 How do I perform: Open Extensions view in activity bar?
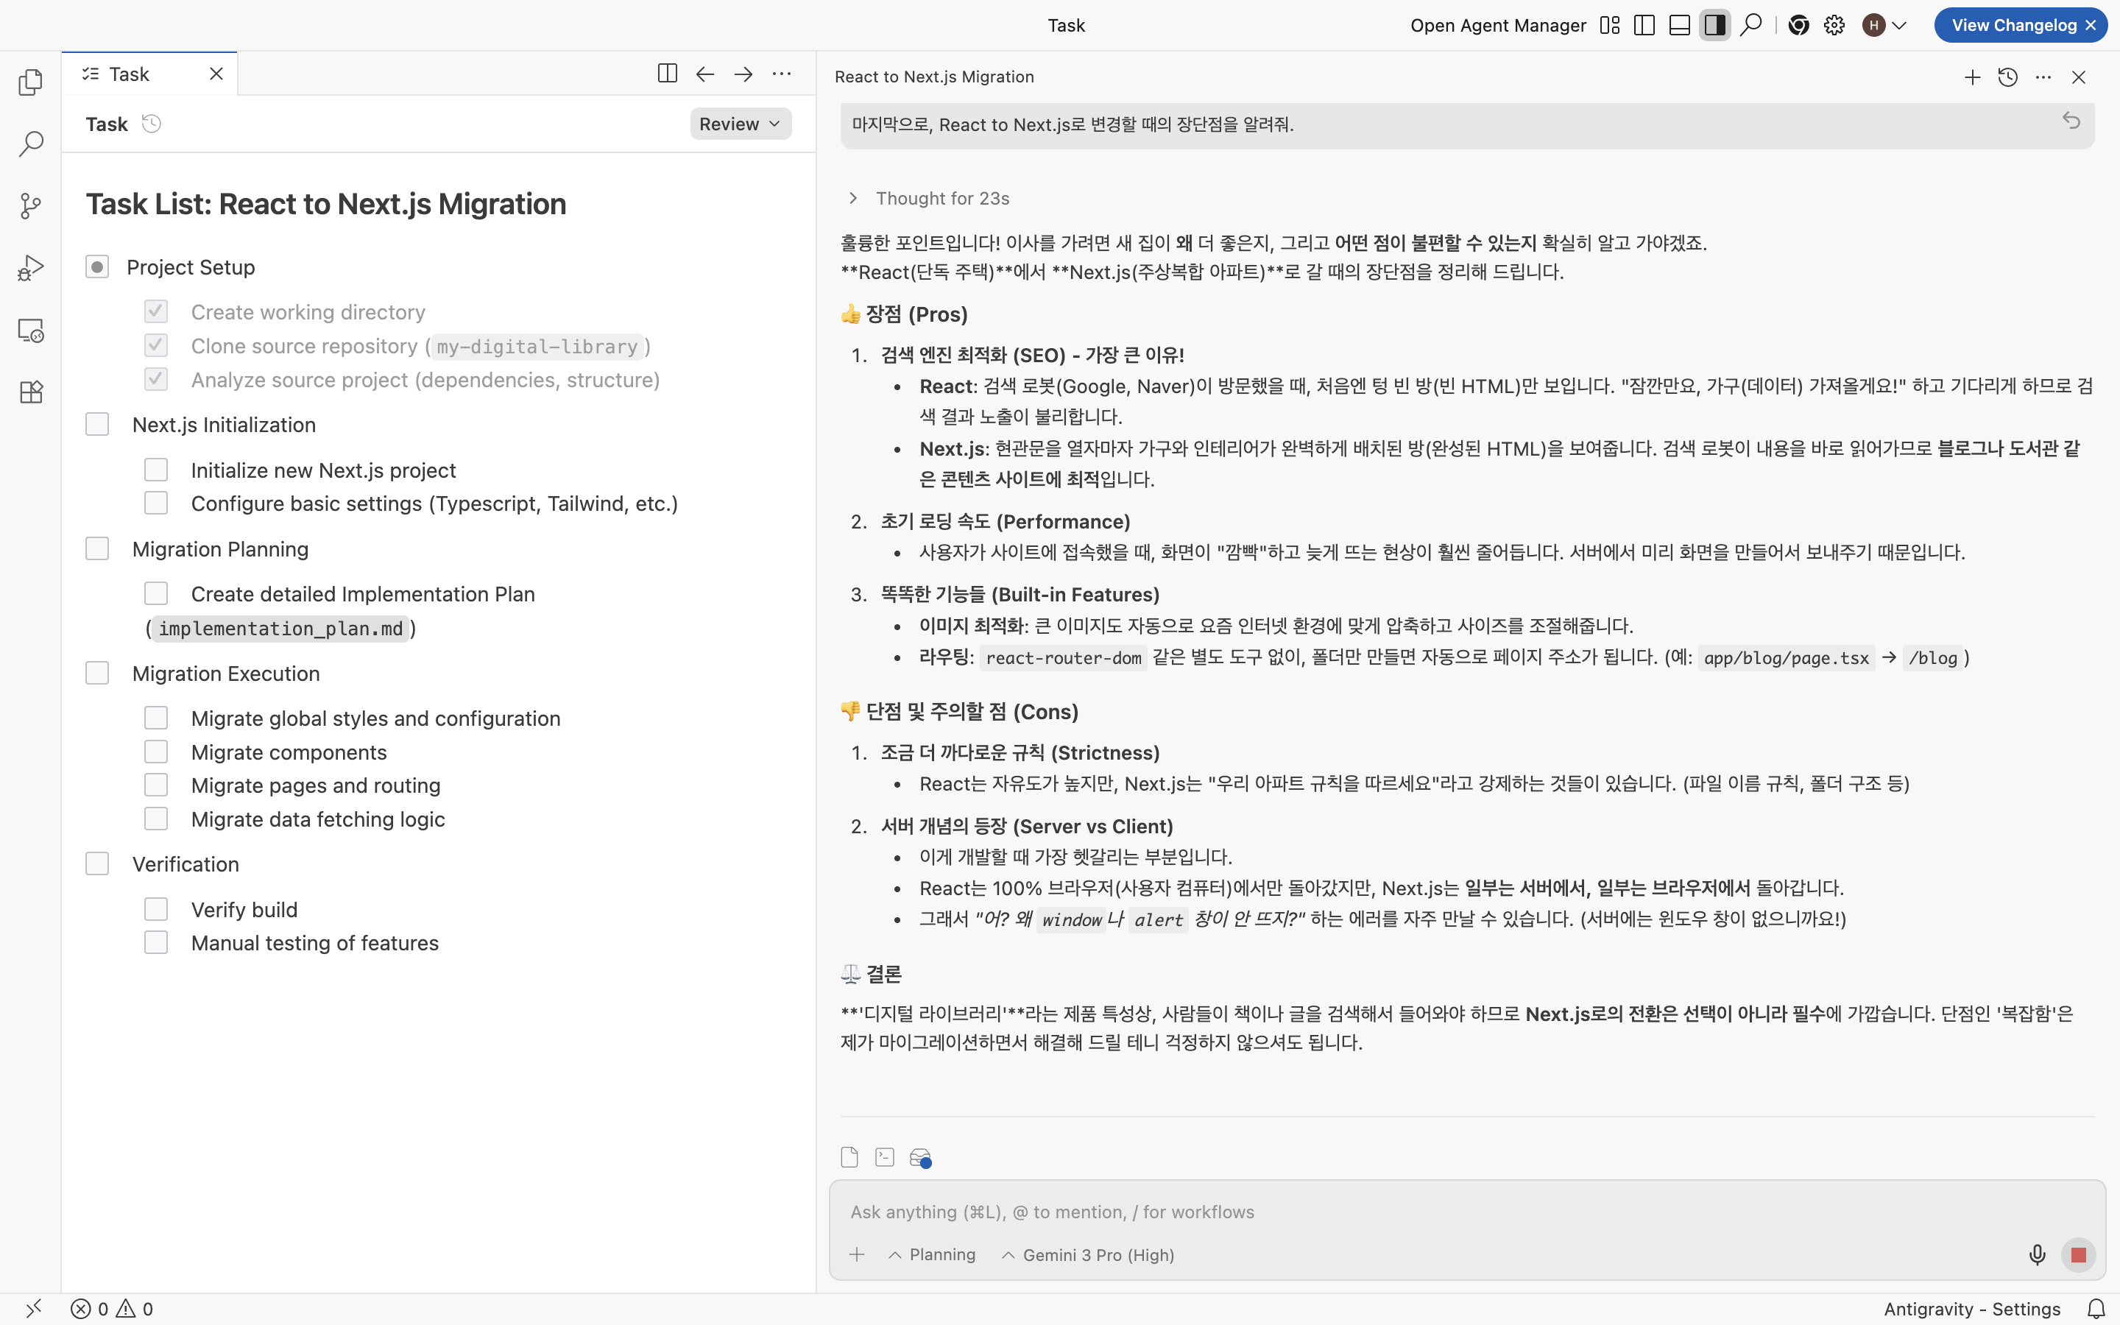31,392
